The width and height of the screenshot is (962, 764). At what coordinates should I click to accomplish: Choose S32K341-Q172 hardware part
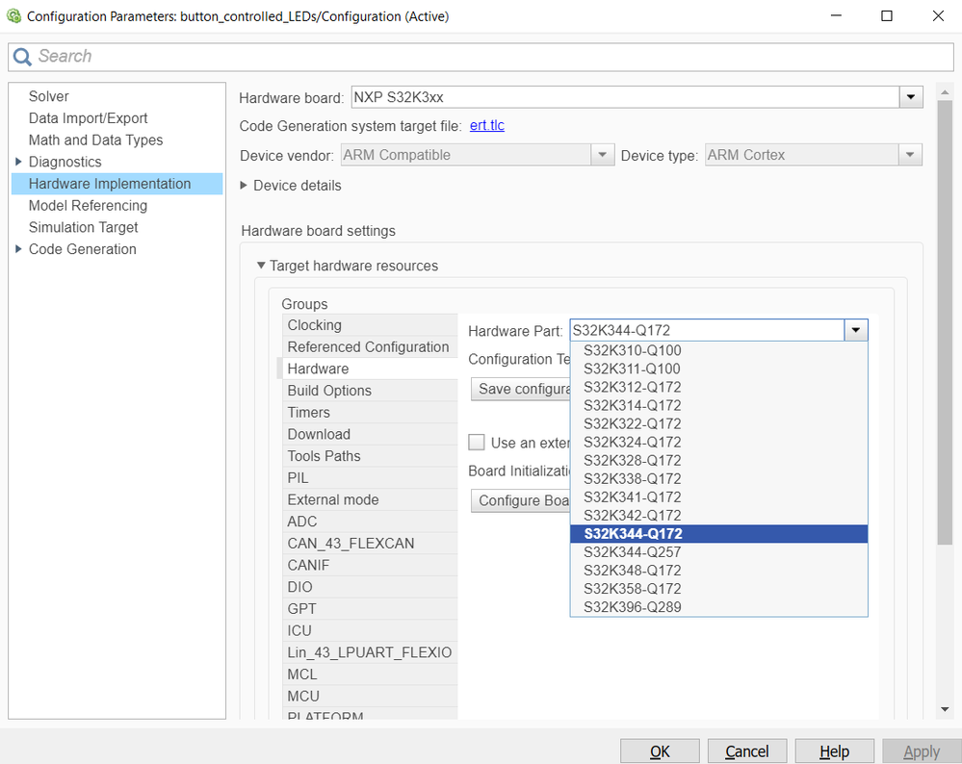click(x=719, y=497)
